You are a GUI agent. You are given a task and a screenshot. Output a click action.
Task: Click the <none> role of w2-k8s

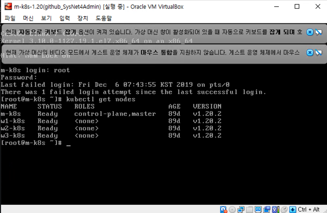click(x=86, y=129)
